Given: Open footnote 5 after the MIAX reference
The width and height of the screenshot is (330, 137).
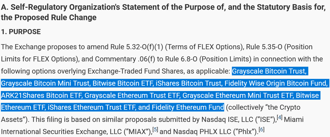Looking at the screenshot, I should click(155, 130).
